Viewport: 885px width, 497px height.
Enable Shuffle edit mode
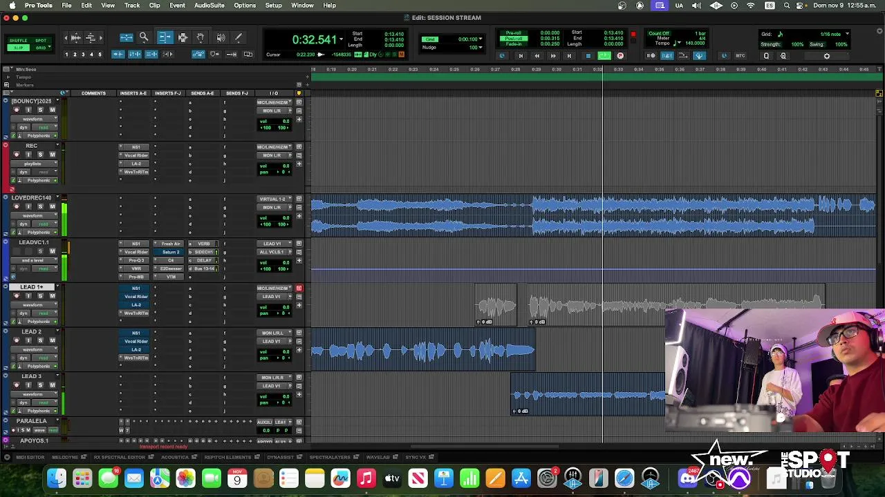coord(19,41)
